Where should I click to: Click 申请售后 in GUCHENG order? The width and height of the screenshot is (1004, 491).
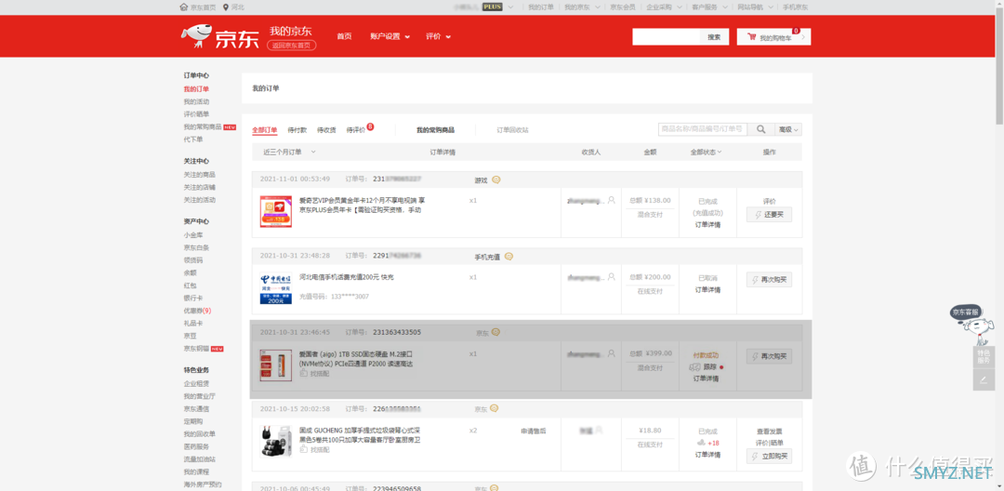tap(534, 431)
